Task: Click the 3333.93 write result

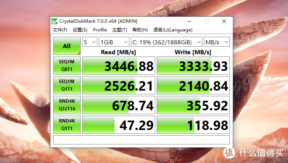Action: (193, 66)
